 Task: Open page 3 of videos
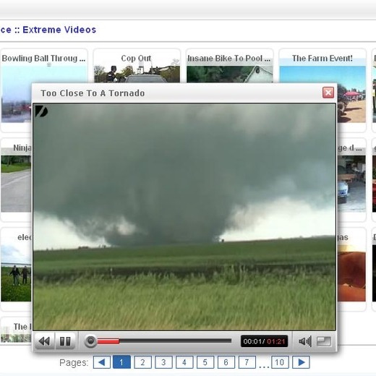163,362
